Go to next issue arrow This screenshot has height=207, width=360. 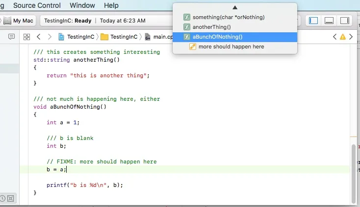[x=351, y=37]
